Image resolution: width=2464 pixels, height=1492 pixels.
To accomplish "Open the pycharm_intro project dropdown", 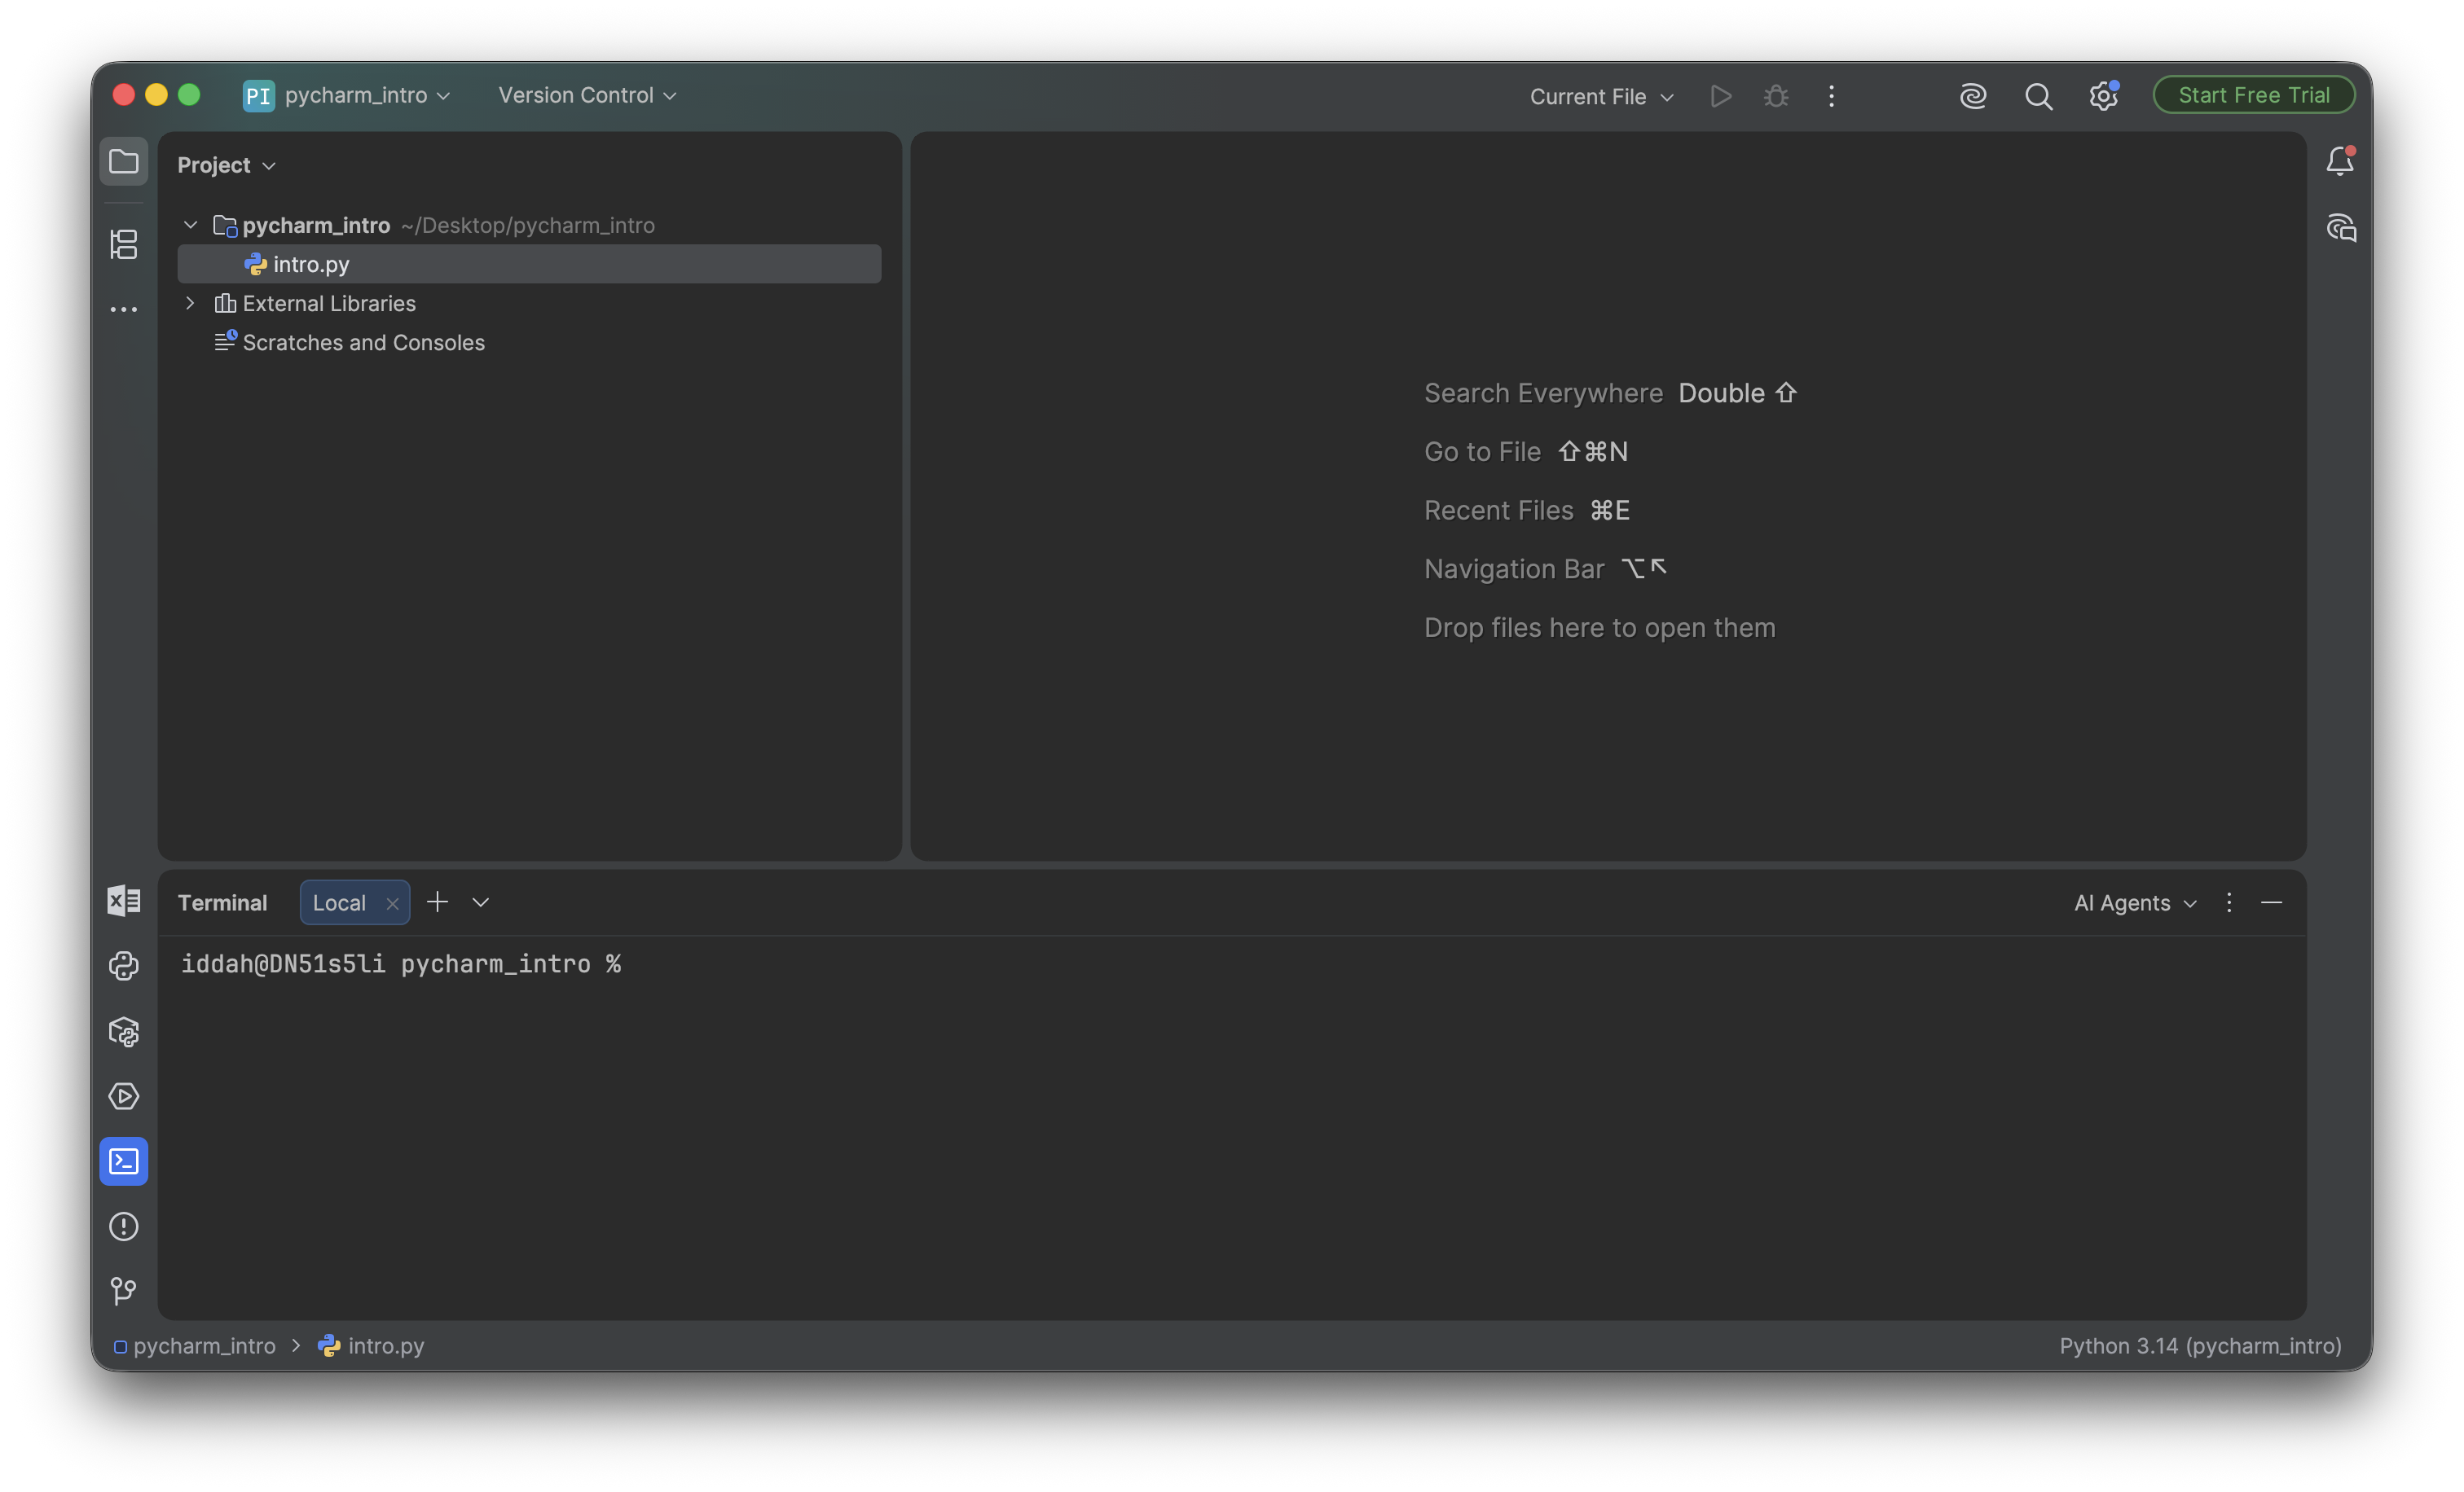I will [x=367, y=96].
